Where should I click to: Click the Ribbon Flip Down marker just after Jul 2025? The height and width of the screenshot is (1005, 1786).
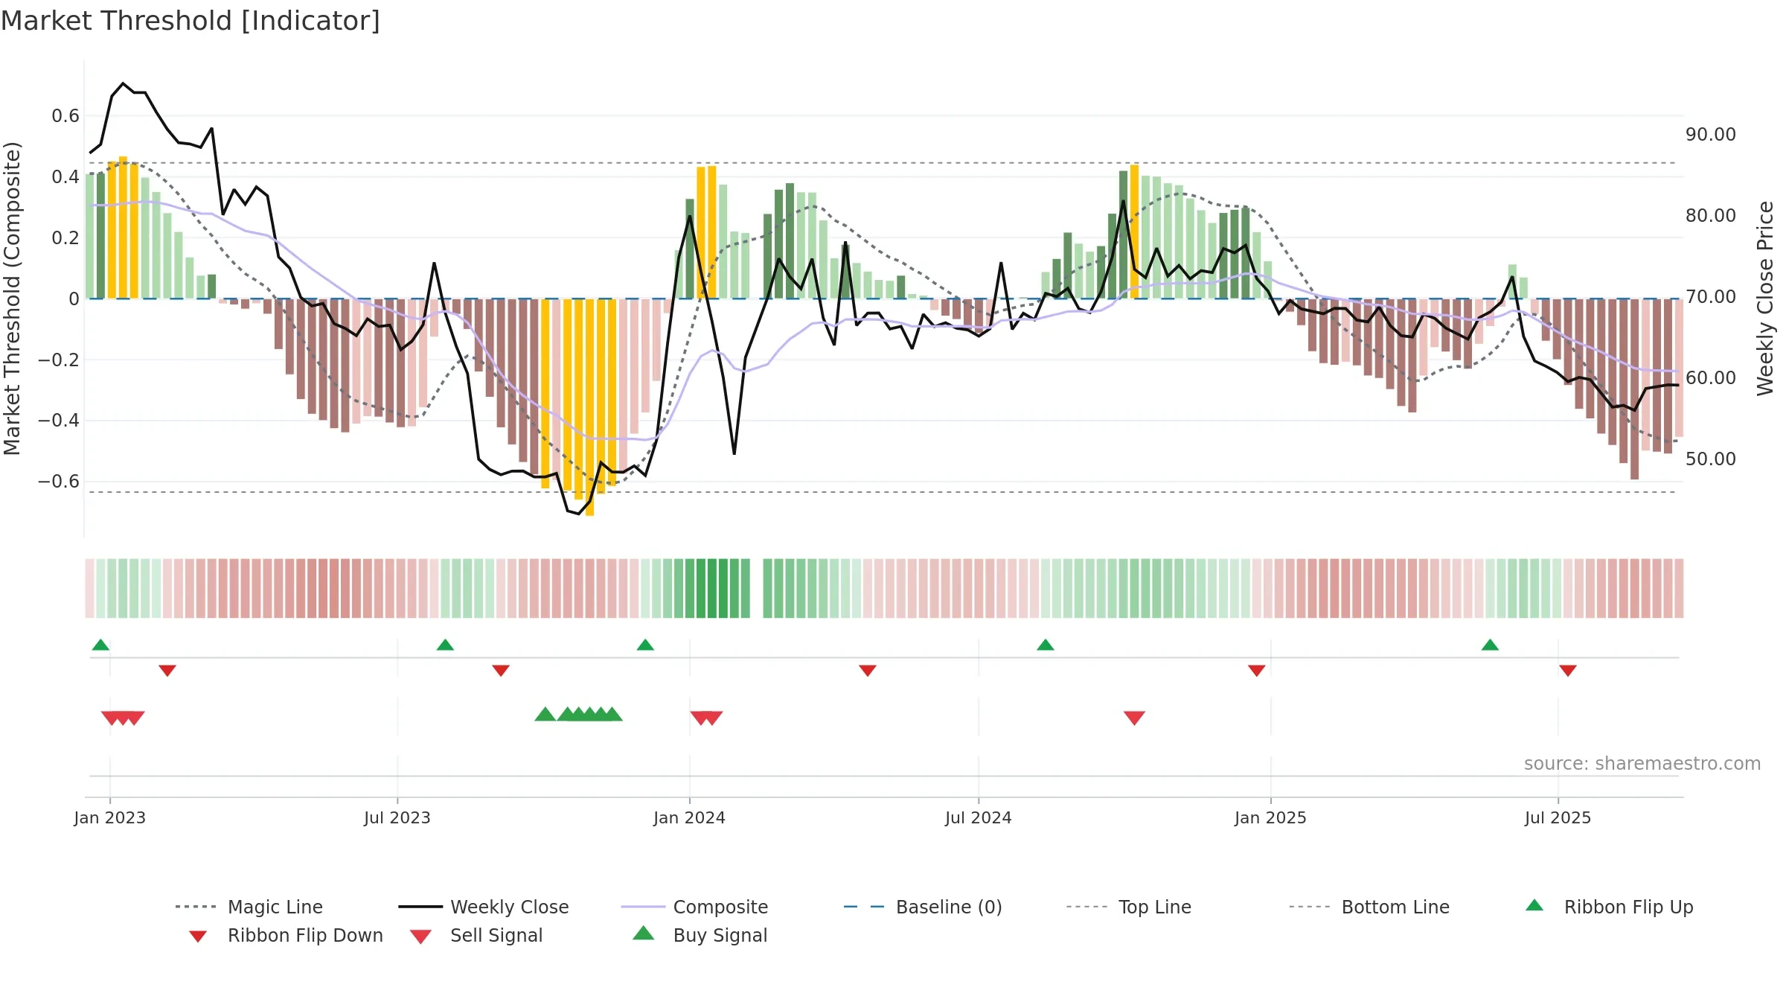[1568, 671]
